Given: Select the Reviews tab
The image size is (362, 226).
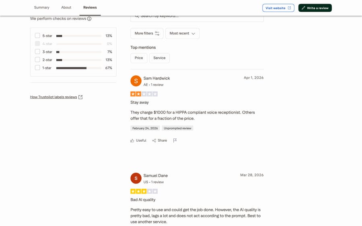Looking at the screenshot, I should (x=90, y=7).
